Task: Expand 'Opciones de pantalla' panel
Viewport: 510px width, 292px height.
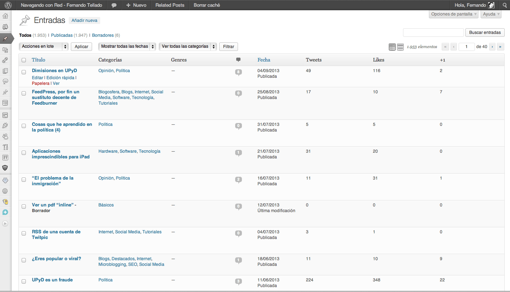Action: (x=454, y=14)
